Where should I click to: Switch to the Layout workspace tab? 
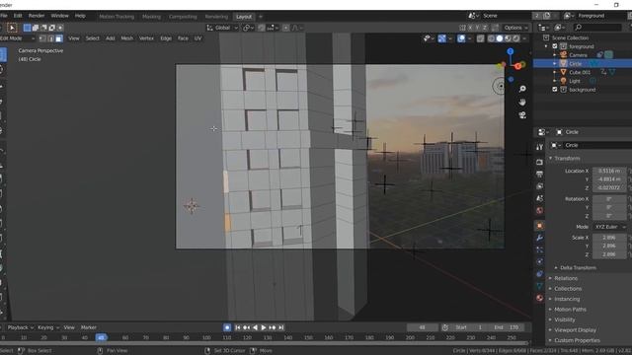pyautogui.click(x=244, y=17)
